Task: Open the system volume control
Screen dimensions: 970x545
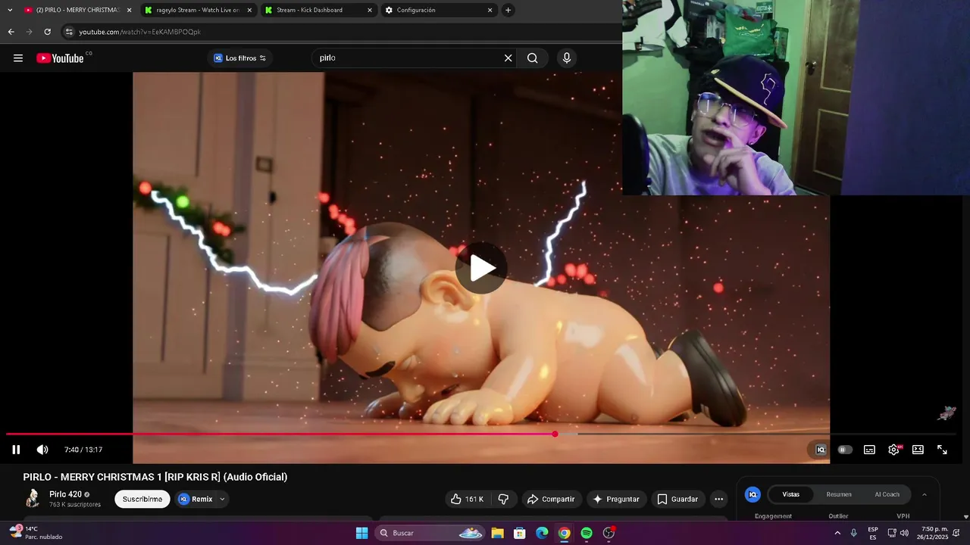Action: pyautogui.click(x=904, y=533)
